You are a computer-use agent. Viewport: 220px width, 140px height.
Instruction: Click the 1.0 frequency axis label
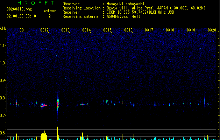pos(3,63)
